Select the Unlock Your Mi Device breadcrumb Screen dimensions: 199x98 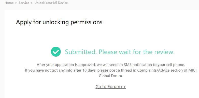pyautogui.click(x=51, y=3)
